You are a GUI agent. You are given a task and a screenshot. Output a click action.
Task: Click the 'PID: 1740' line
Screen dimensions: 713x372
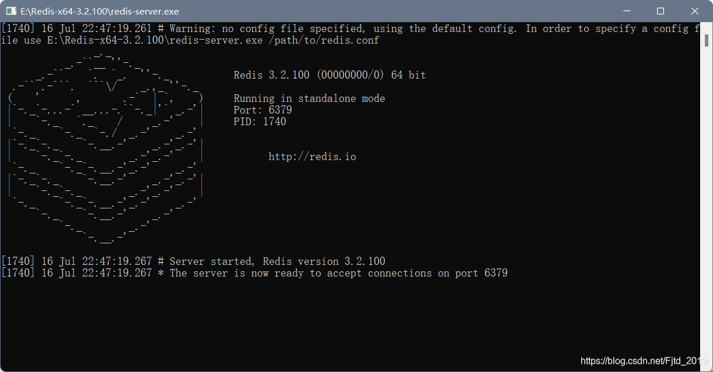[x=259, y=122]
